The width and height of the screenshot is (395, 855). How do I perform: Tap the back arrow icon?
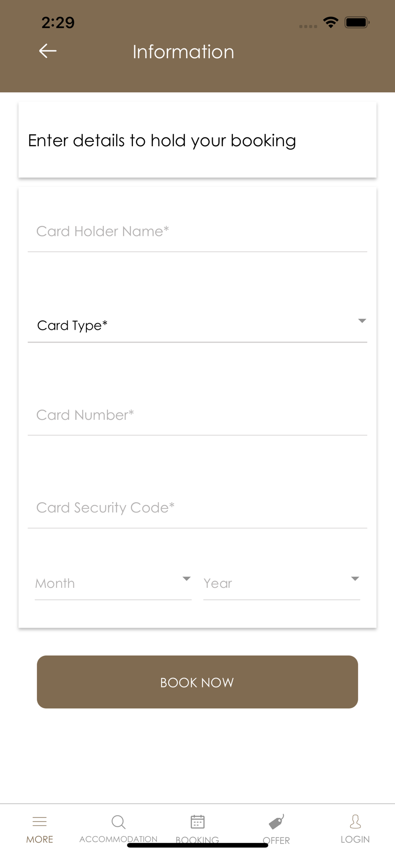pos(47,51)
